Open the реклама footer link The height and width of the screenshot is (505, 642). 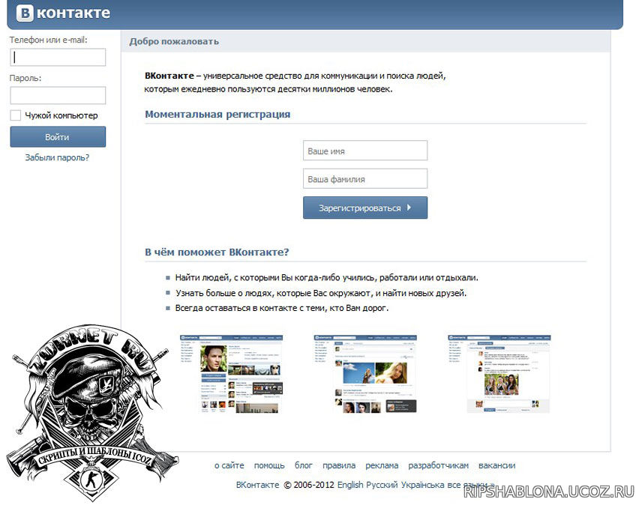click(x=382, y=465)
